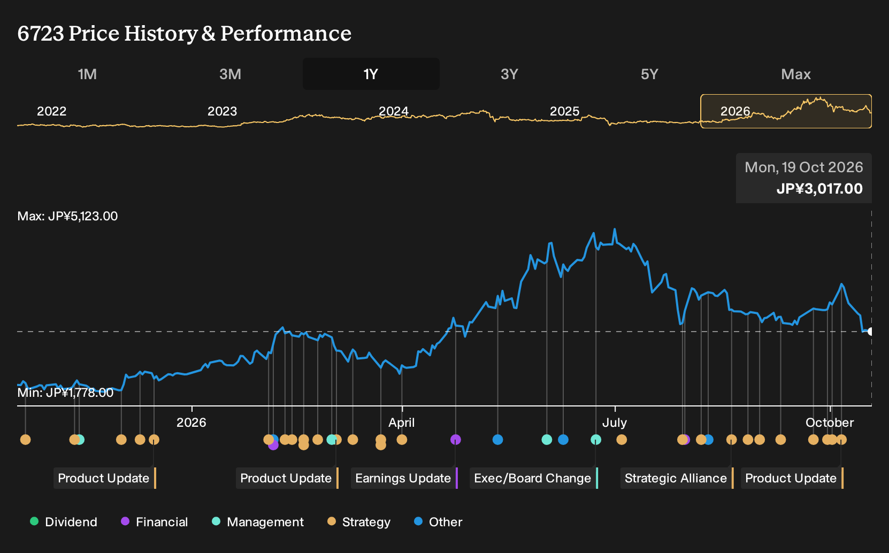
Task: Switch to the 1M time range
Action: [87, 74]
